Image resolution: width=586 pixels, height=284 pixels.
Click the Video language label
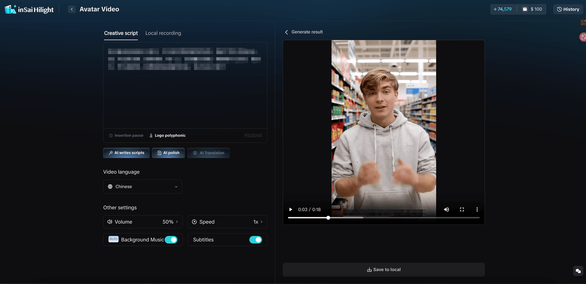pyautogui.click(x=121, y=172)
